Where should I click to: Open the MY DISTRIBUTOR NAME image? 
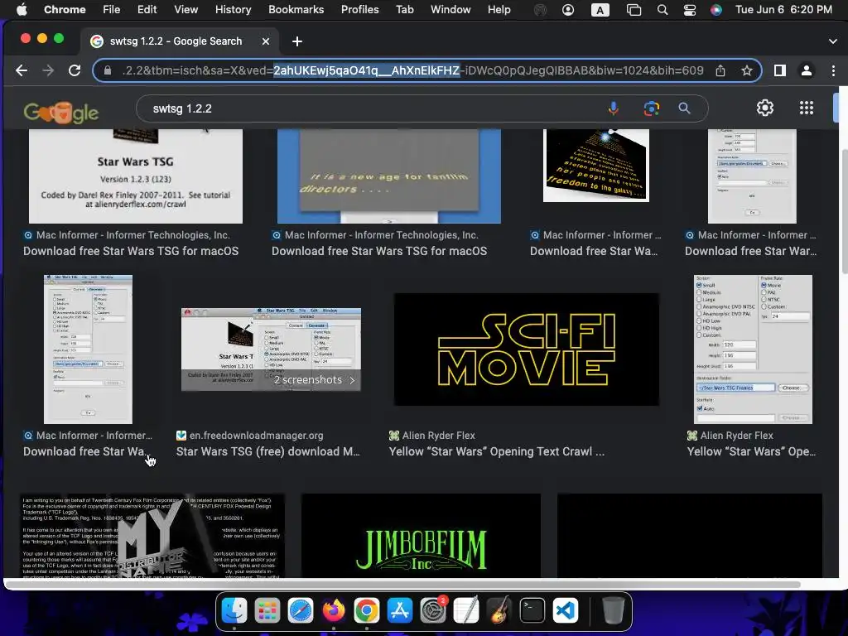(152, 536)
